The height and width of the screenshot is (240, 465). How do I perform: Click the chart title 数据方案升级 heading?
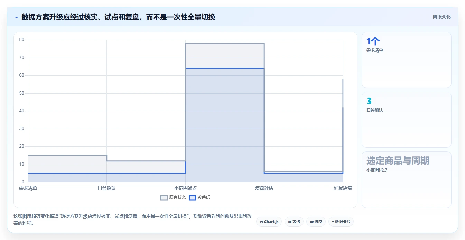pos(118,17)
